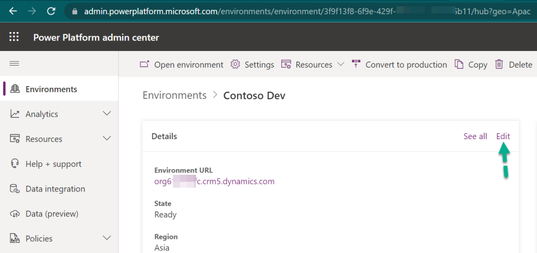Select Policies in the left navigation
This screenshot has height=253, width=537.
tap(59, 239)
